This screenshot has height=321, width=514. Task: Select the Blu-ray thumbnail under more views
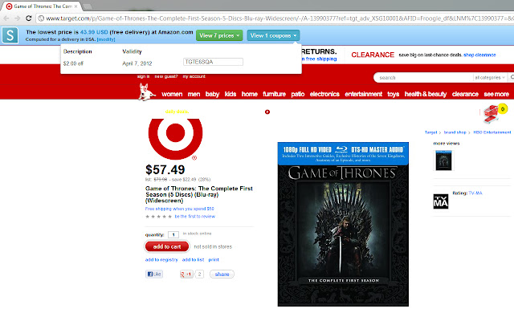click(443, 160)
